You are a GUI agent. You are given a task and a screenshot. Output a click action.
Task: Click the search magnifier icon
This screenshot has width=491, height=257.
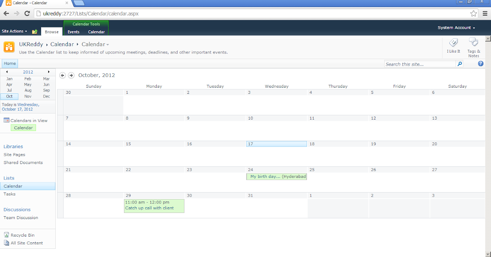(x=459, y=64)
